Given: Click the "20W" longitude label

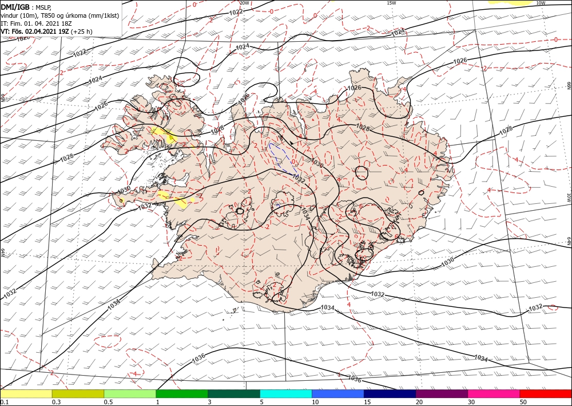Looking at the screenshot, I should (x=245, y=3).
